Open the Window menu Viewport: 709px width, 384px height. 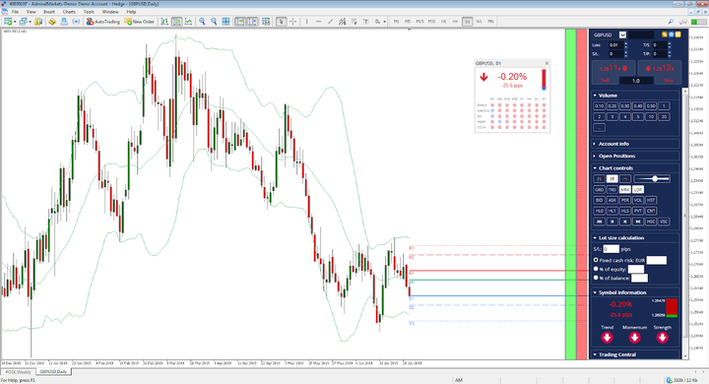click(x=110, y=12)
